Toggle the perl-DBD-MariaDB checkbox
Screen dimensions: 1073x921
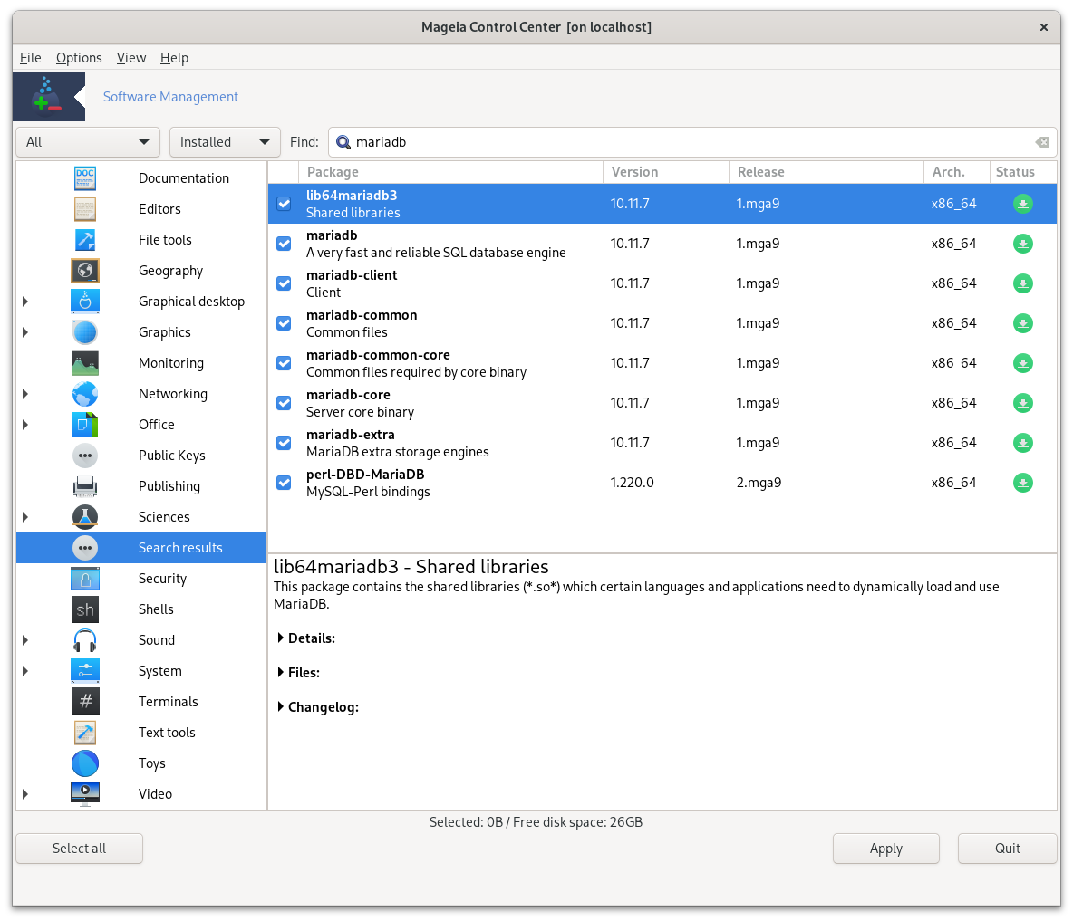pos(284,483)
